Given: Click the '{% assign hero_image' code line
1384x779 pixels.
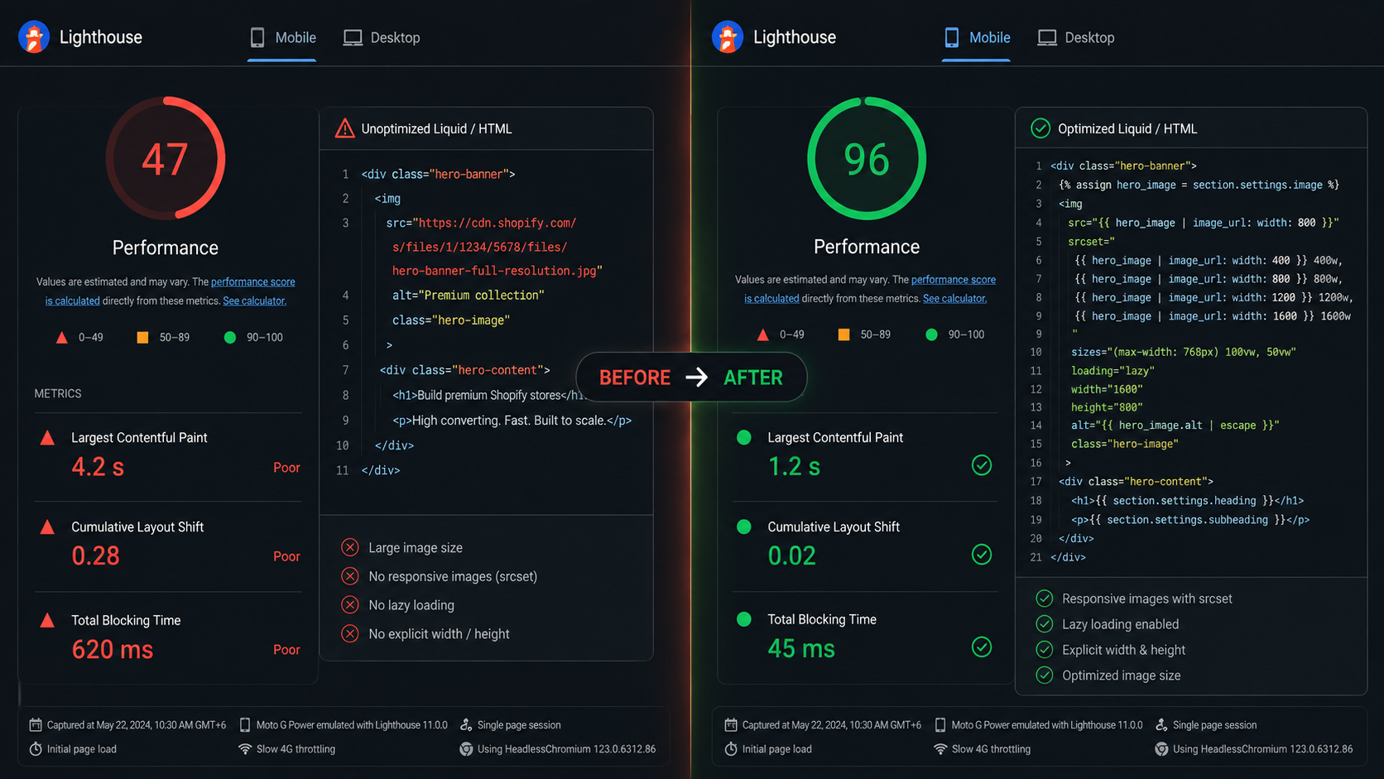Looking at the screenshot, I should click(x=1199, y=185).
